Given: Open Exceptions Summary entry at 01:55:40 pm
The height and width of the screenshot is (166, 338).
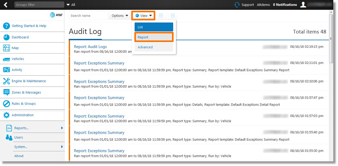Looking at the screenshot, I should (x=99, y=133).
